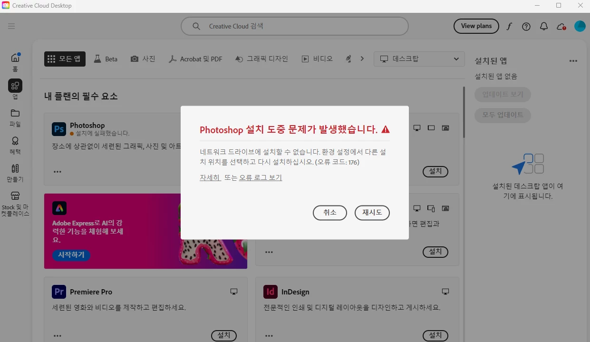Select the Beta category tab
The image size is (590, 342).
pos(106,59)
